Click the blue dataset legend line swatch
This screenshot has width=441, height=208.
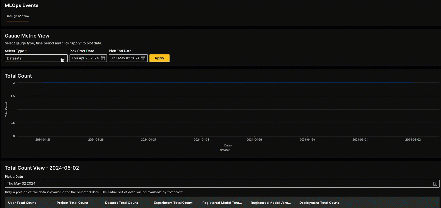(216, 150)
